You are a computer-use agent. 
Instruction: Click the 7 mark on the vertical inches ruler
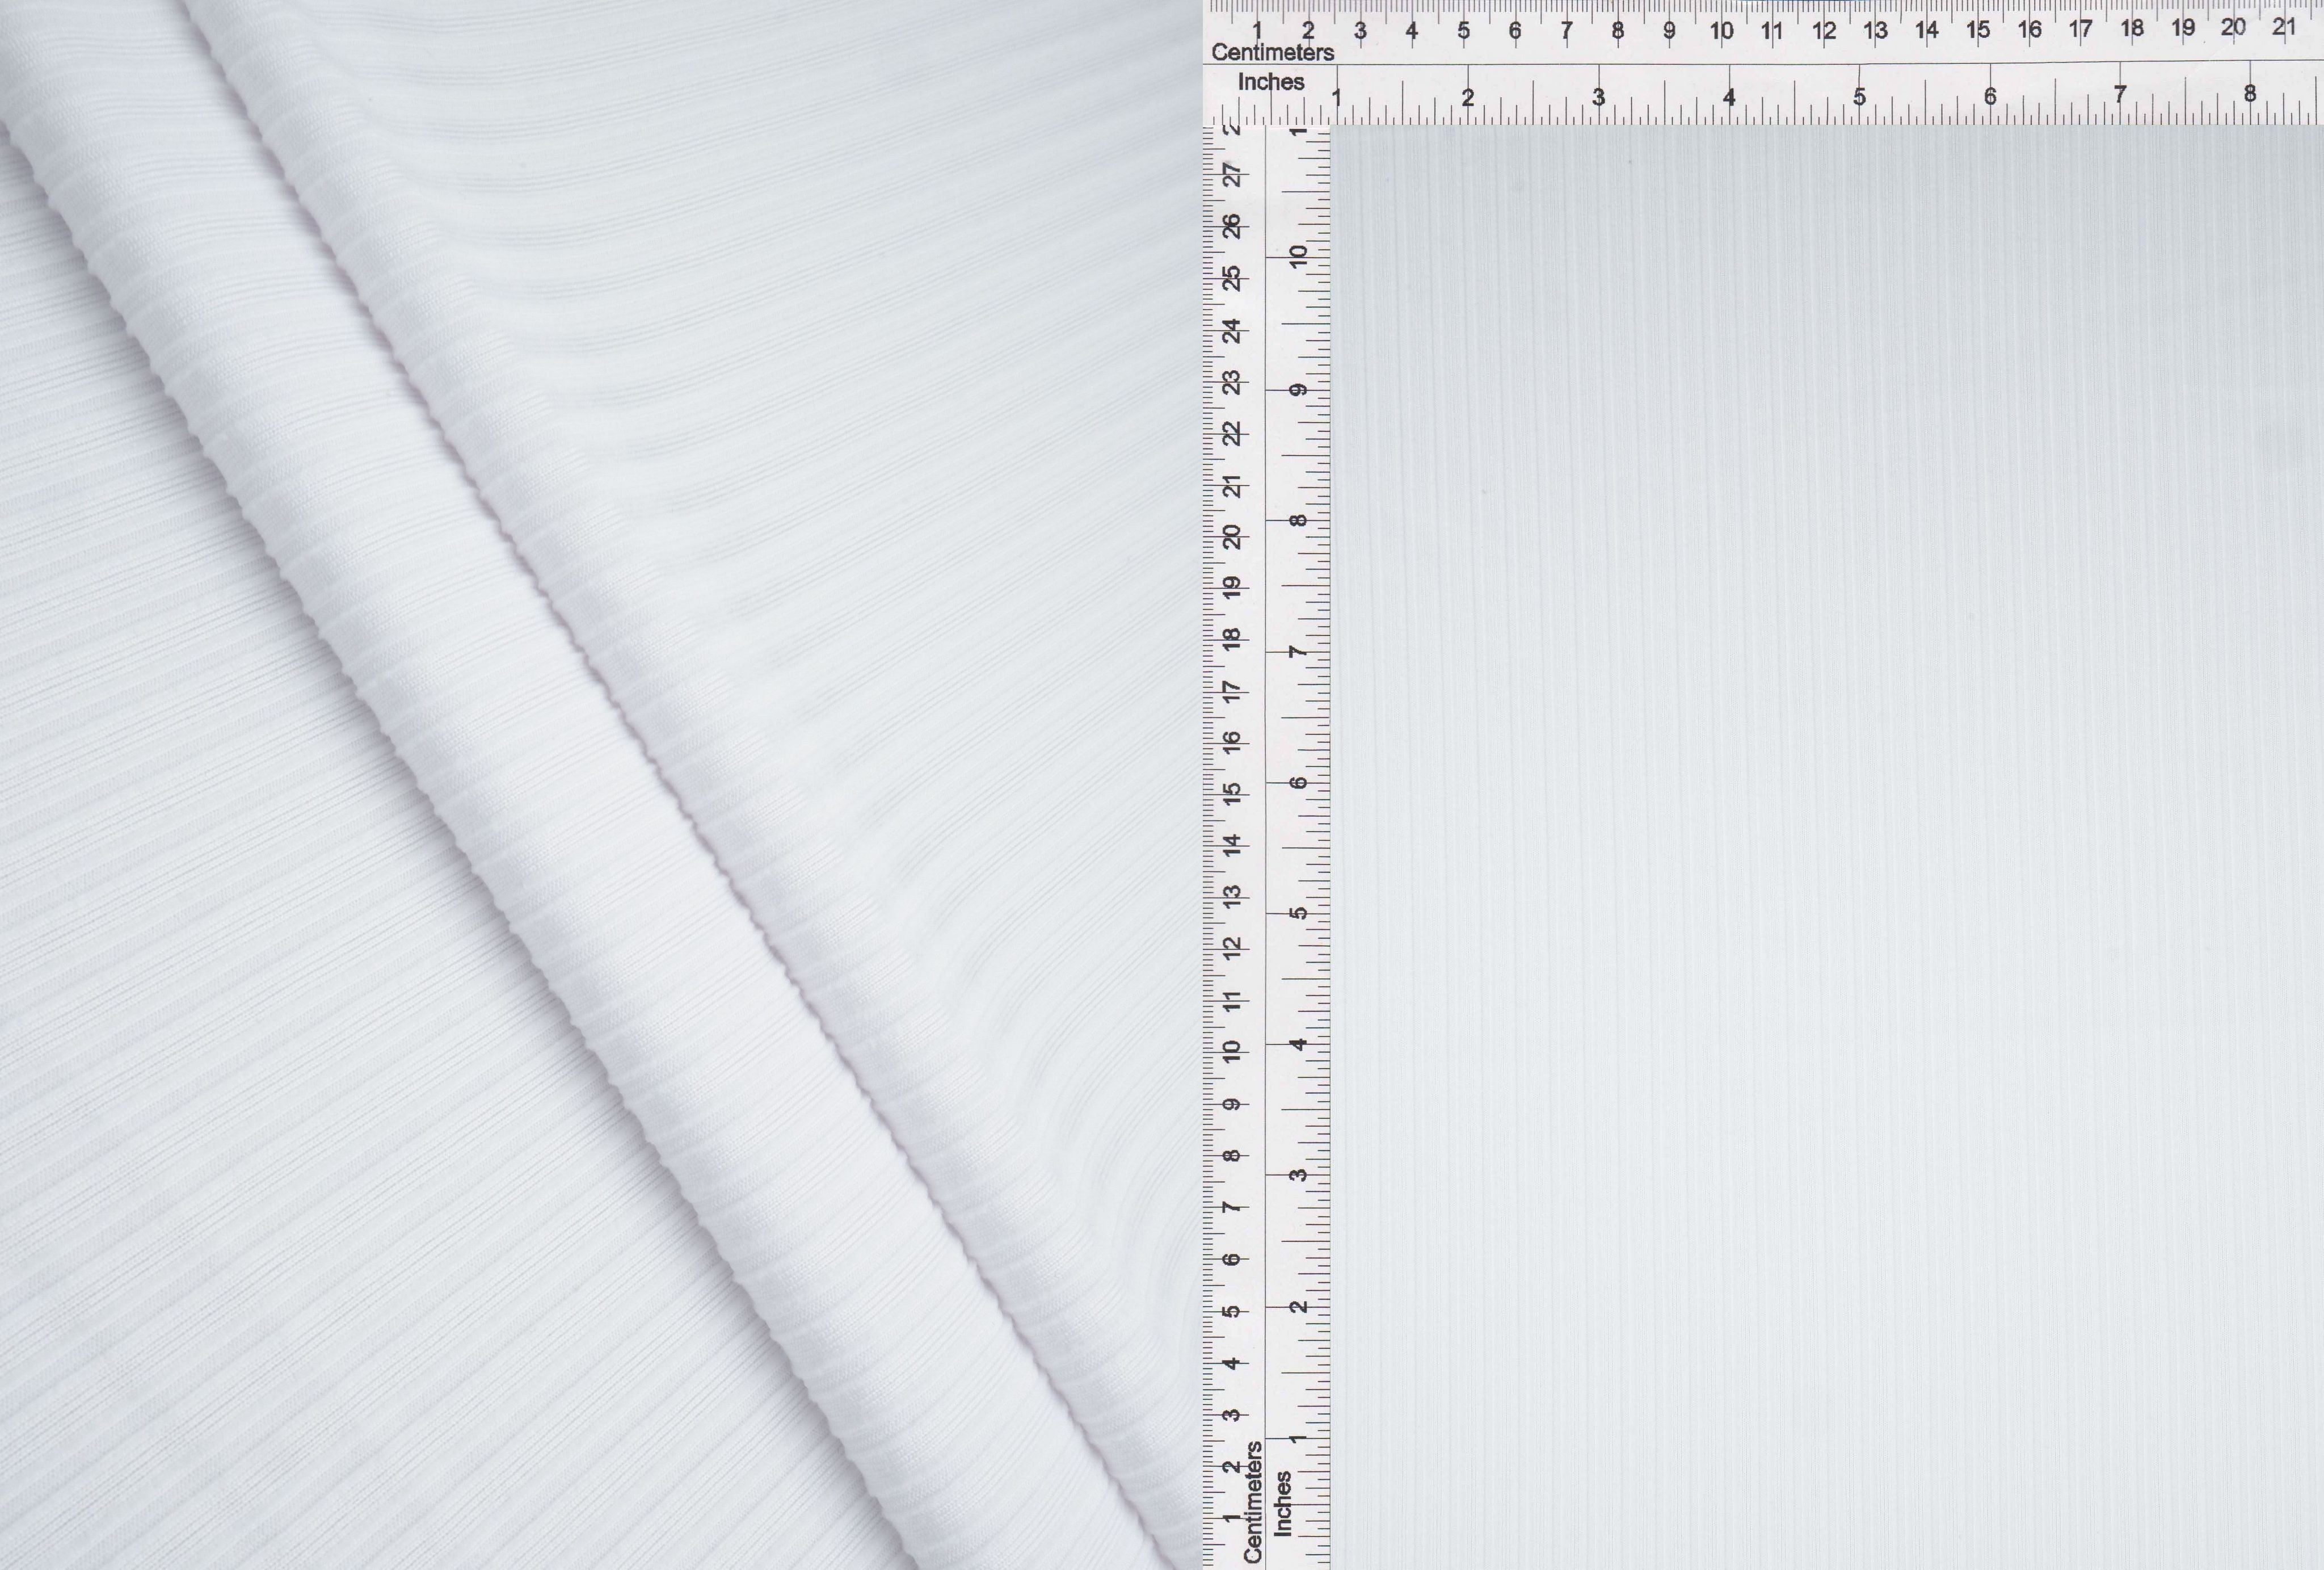pyautogui.click(x=1298, y=652)
